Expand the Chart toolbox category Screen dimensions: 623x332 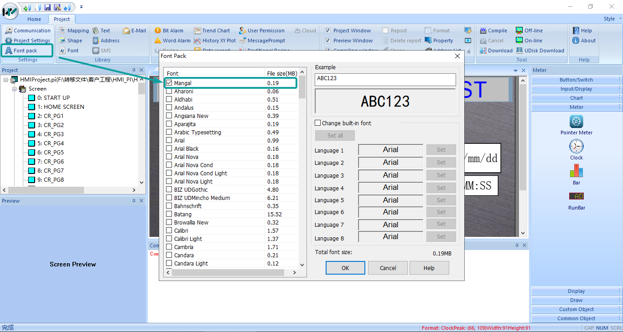(x=576, y=98)
